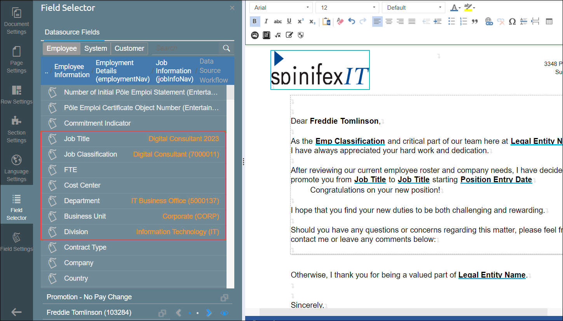
Task: Switch to the System tab
Action: (96, 48)
